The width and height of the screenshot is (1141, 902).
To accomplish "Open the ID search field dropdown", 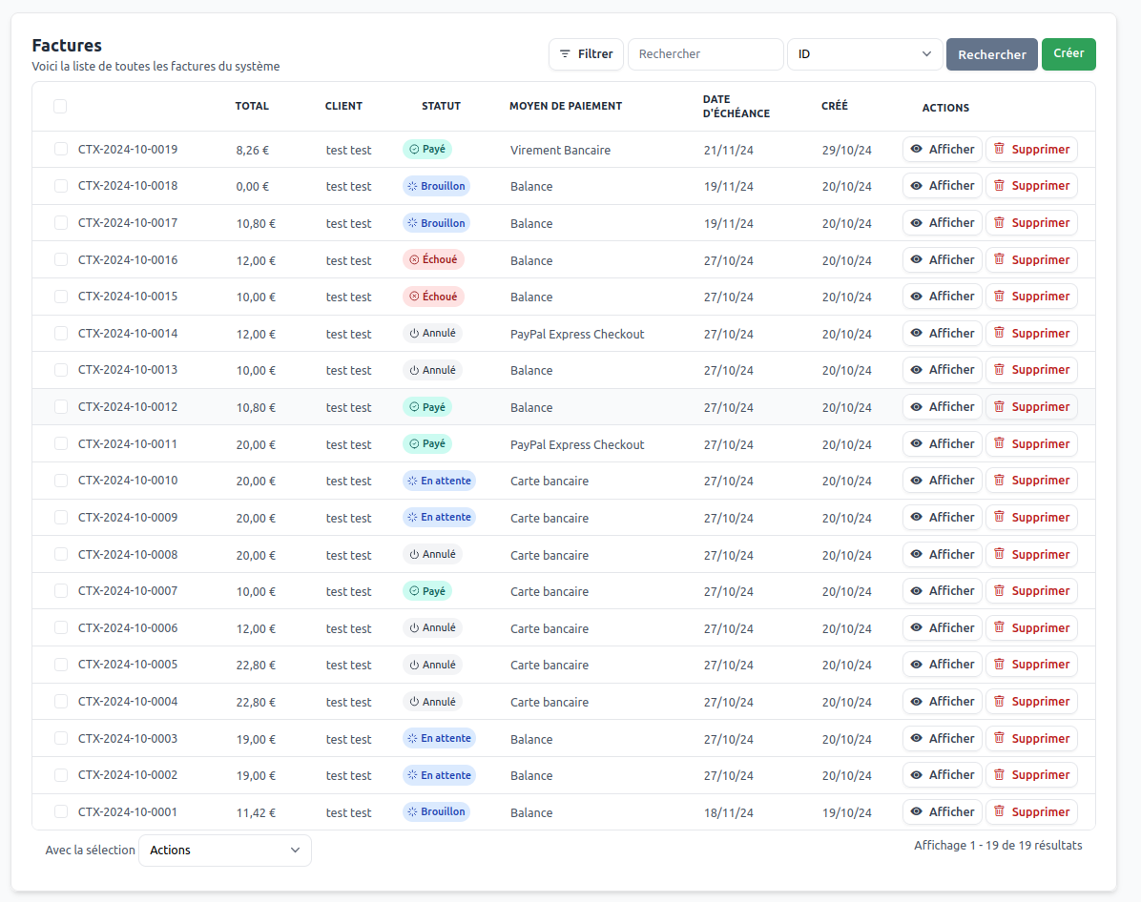I will 864,54.
